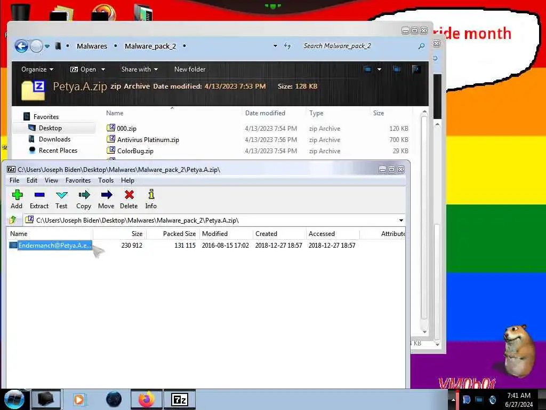Click the dark globe taskbar icon
Viewport: 546px width, 410px height.
[114, 399]
